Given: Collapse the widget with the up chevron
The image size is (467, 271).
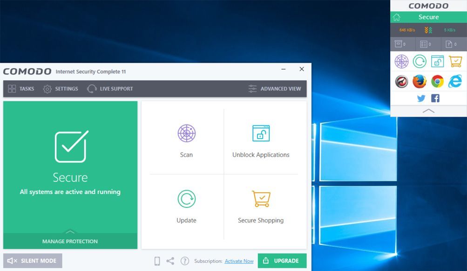Looking at the screenshot, I should [428, 111].
